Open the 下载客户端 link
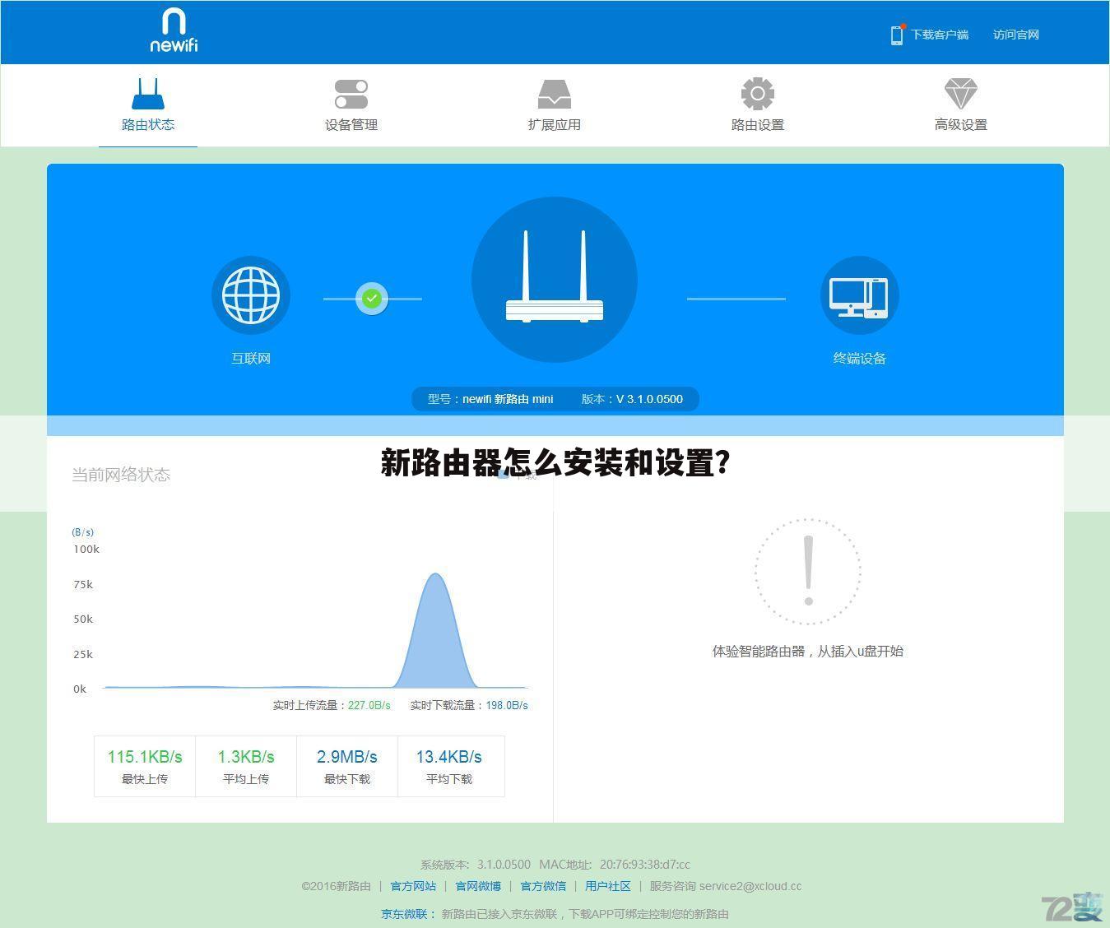 pos(940,35)
